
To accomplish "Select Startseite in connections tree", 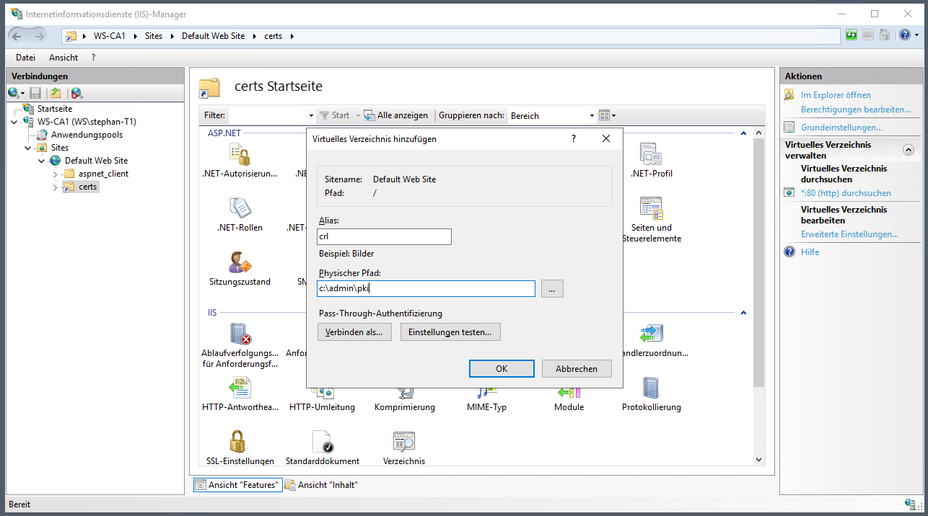I will click(55, 109).
